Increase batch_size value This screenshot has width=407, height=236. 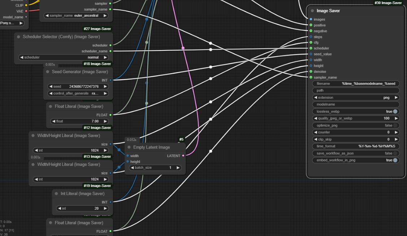[178, 168]
